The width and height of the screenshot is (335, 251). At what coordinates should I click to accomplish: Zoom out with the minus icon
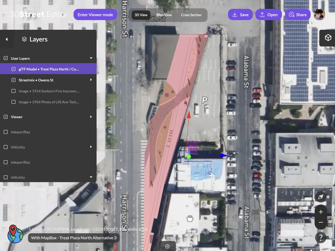point(321,222)
